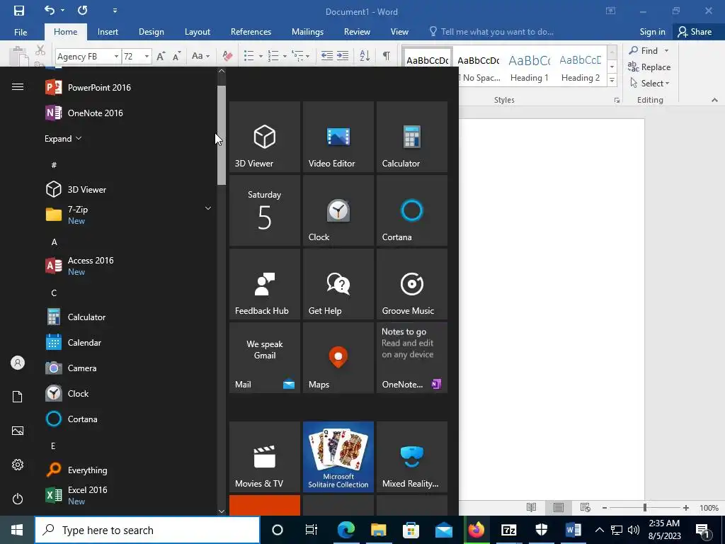Click the Redo icon in Quick Access Toolbar
725x544 pixels.
point(83,10)
